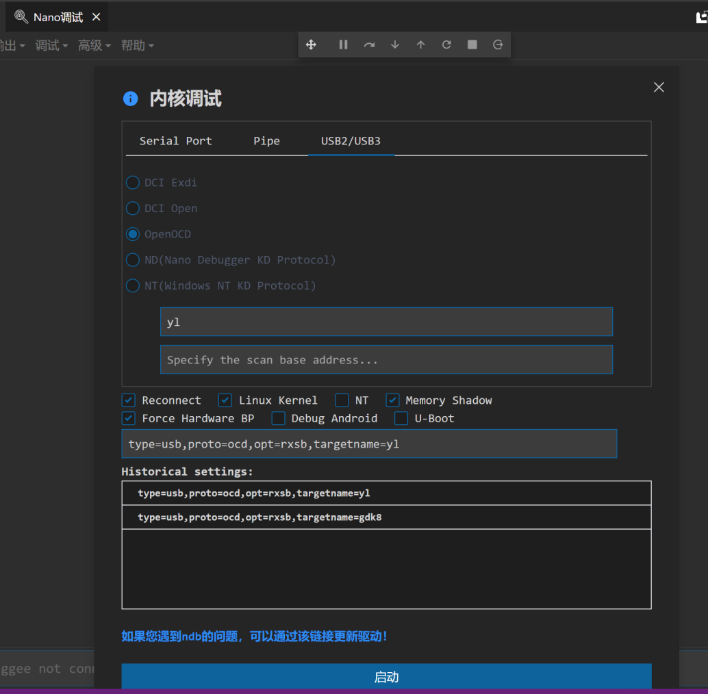
Task: Enable the NT checkbox
Action: pos(342,400)
